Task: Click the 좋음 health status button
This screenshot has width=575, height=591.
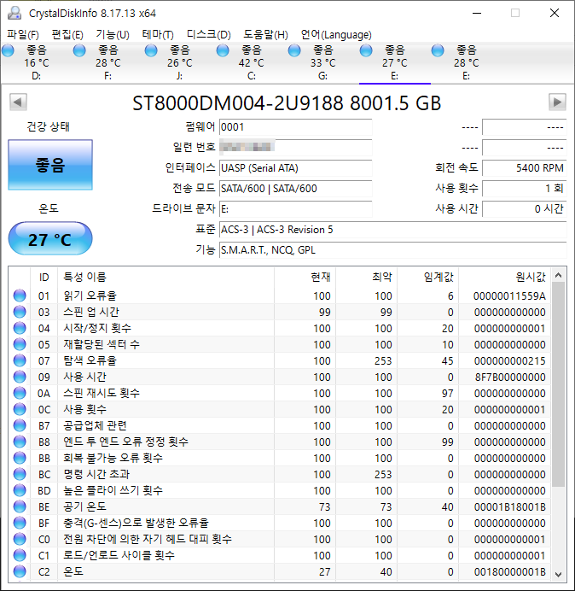Action: tap(50, 165)
